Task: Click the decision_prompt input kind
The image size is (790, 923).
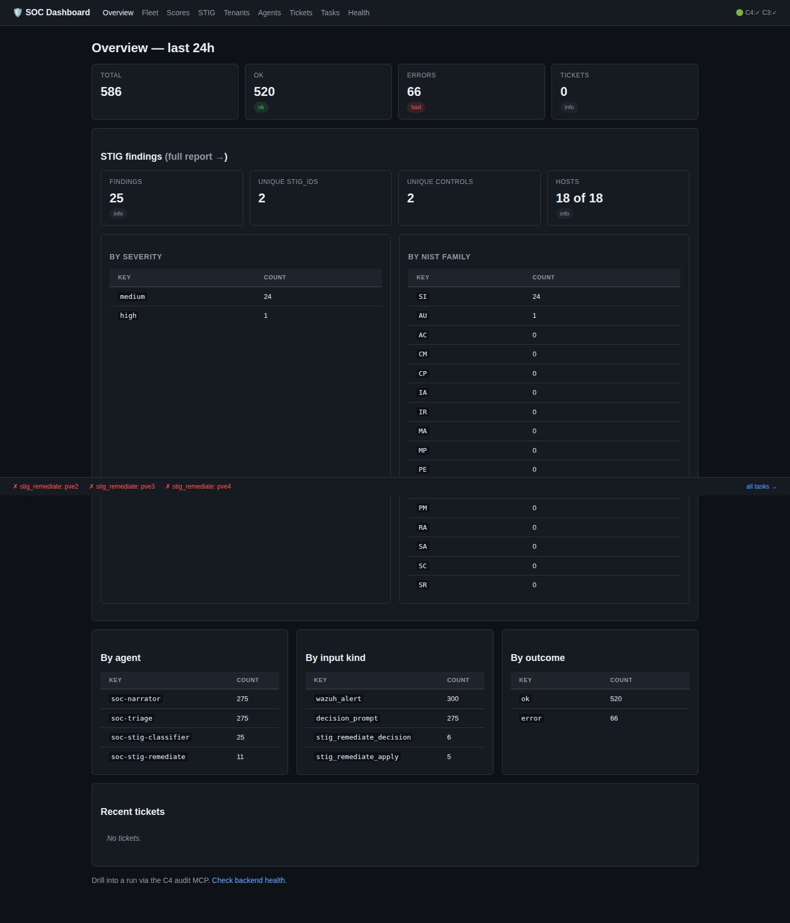Action: pos(347,718)
